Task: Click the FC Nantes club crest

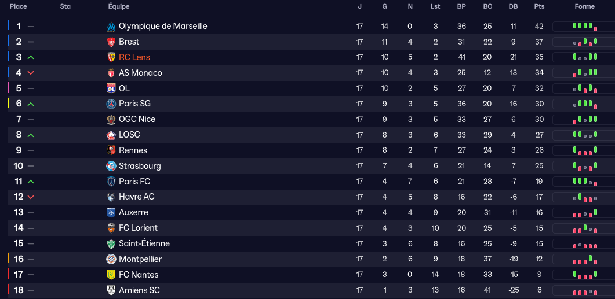Action: (x=111, y=275)
